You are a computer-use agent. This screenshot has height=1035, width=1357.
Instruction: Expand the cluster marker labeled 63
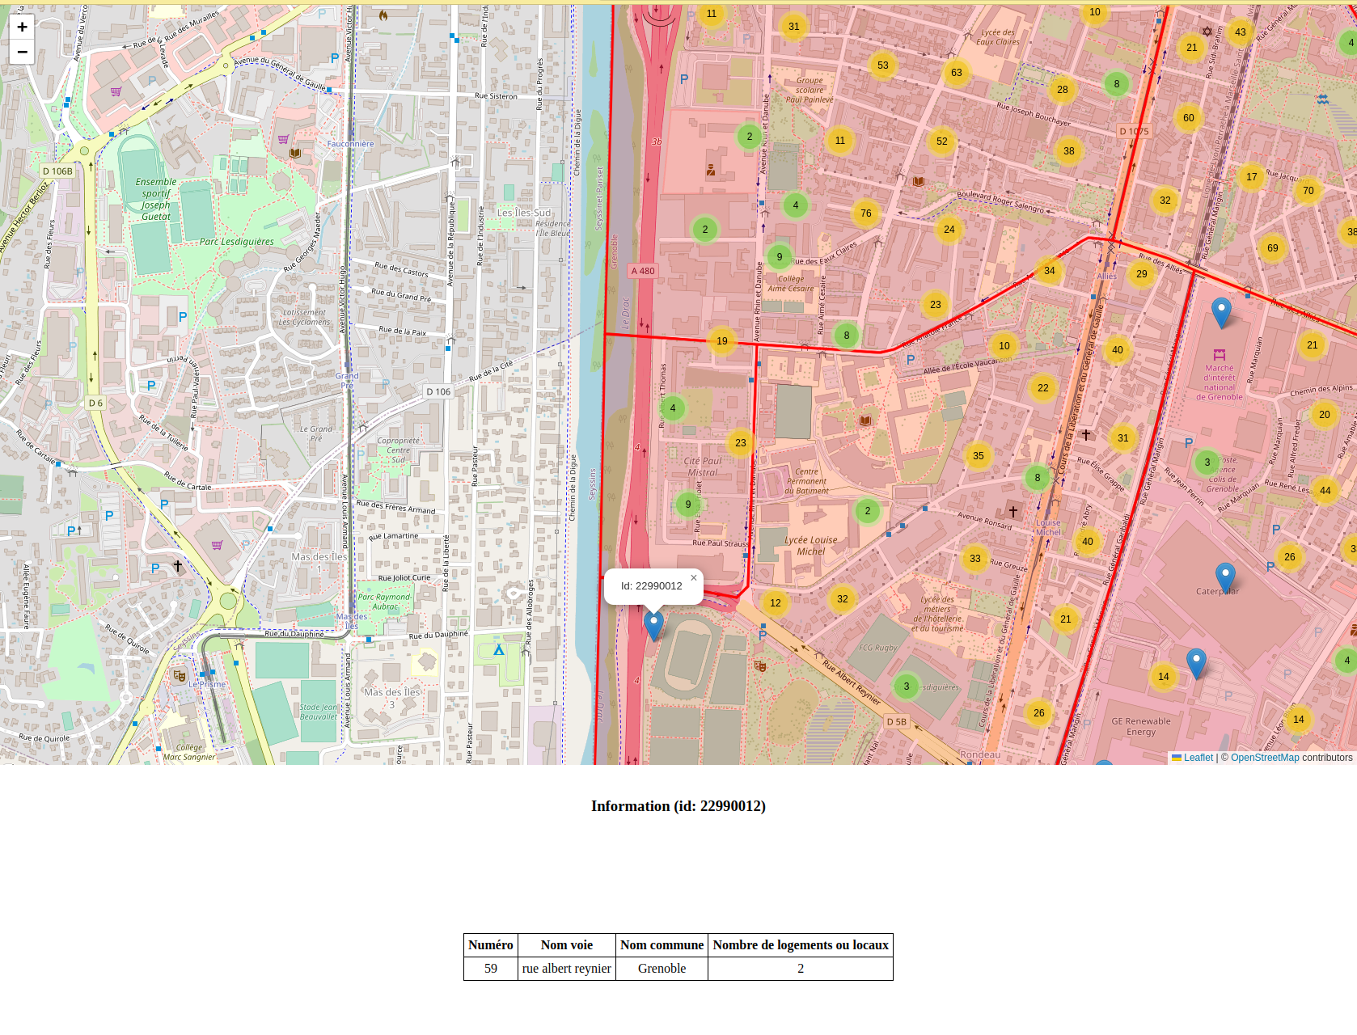click(957, 73)
